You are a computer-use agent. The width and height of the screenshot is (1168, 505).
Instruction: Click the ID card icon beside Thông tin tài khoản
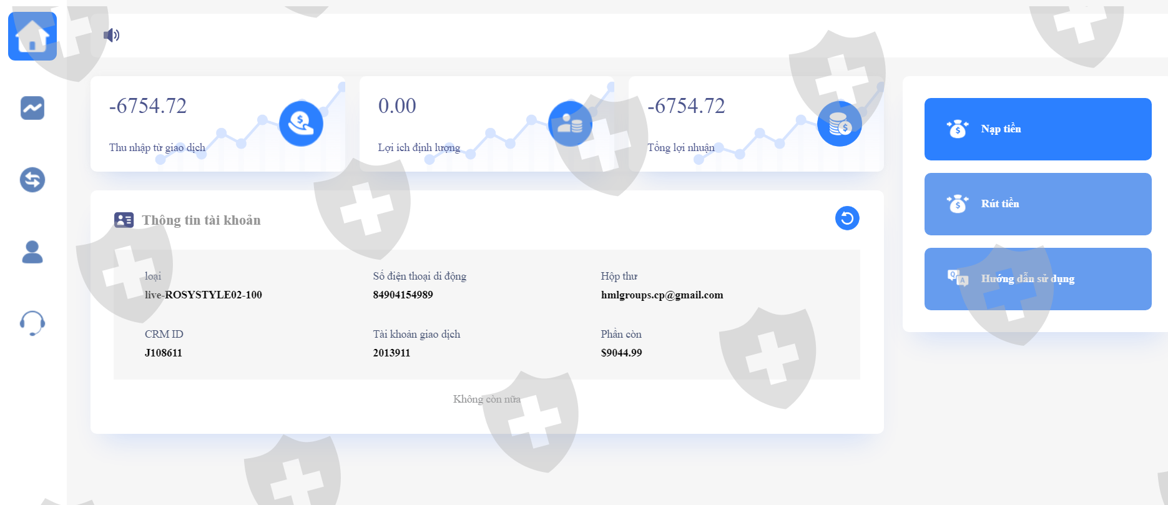click(124, 220)
